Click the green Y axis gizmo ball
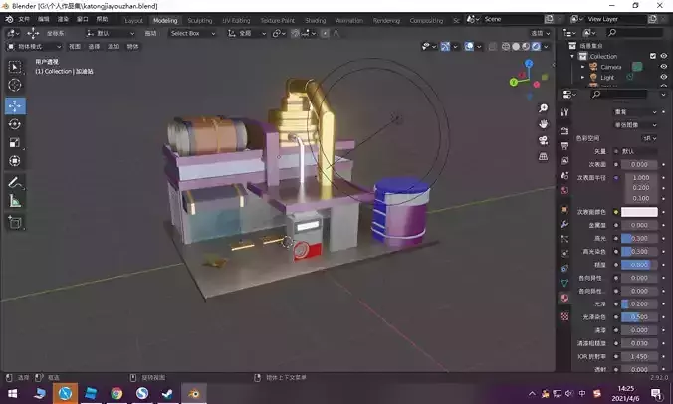 [514, 82]
